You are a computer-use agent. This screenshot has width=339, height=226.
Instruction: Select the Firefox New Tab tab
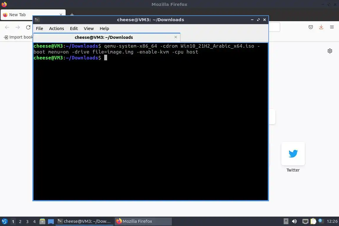pyautogui.click(x=33, y=15)
